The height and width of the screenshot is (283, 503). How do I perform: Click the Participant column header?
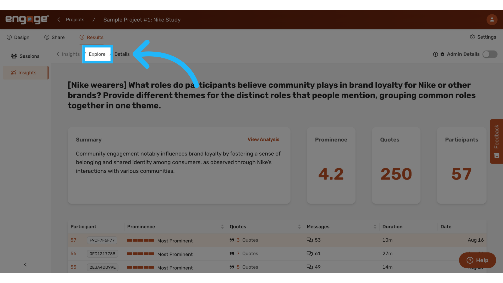83,227
